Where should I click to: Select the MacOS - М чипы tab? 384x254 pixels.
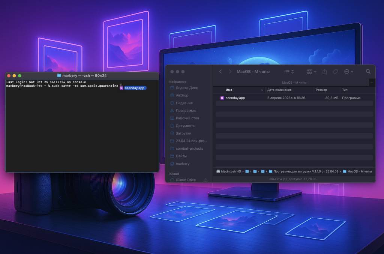pyautogui.click(x=294, y=82)
